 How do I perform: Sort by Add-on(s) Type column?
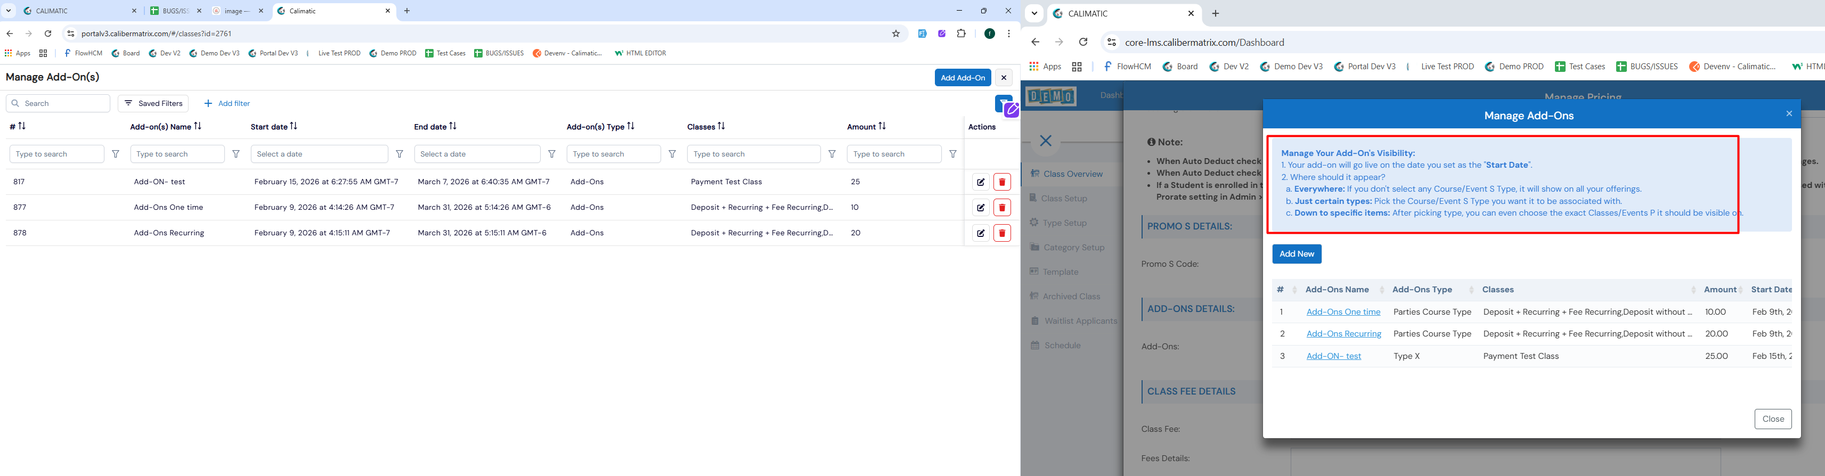pyautogui.click(x=631, y=126)
